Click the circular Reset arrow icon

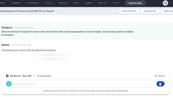point(156,76)
